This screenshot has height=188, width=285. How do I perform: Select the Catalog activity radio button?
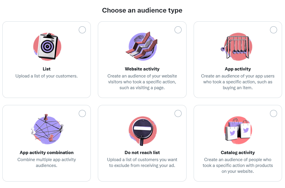point(273,113)
